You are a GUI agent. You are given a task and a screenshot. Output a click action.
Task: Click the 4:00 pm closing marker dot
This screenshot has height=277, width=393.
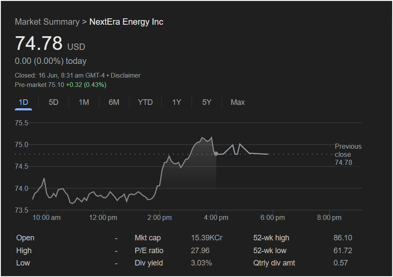[x=216, y=153]
